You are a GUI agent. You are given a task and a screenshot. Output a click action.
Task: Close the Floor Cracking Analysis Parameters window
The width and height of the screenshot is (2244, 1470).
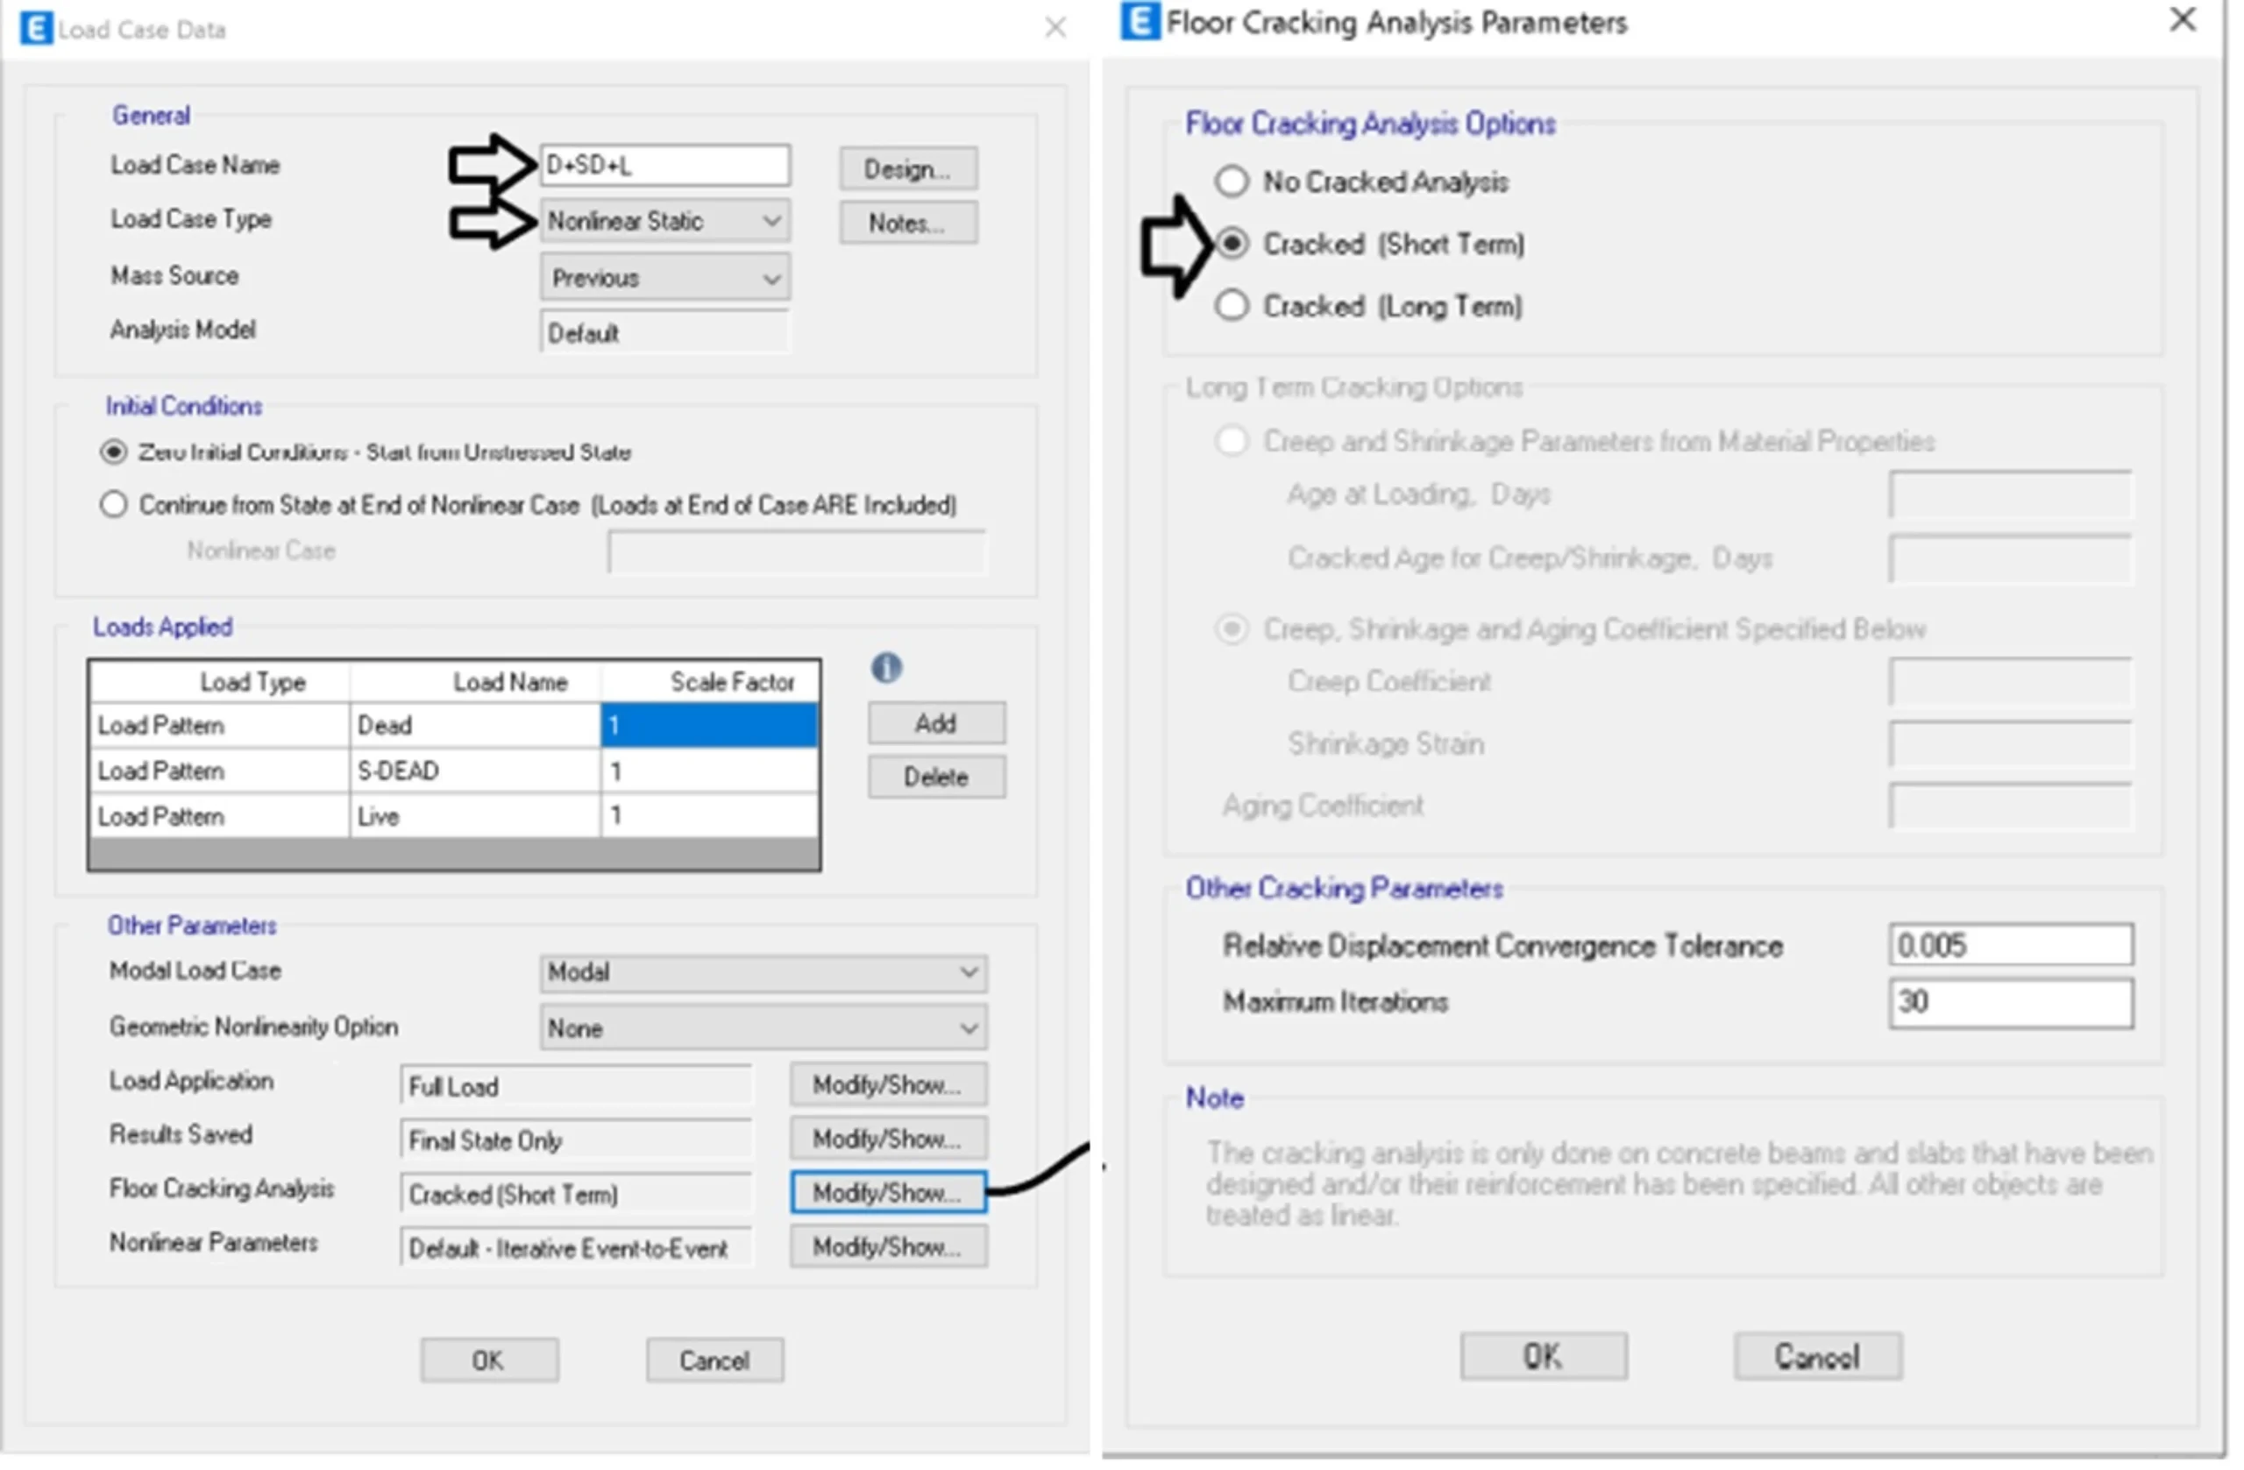pyautogui.click(x=2183, y=20)
